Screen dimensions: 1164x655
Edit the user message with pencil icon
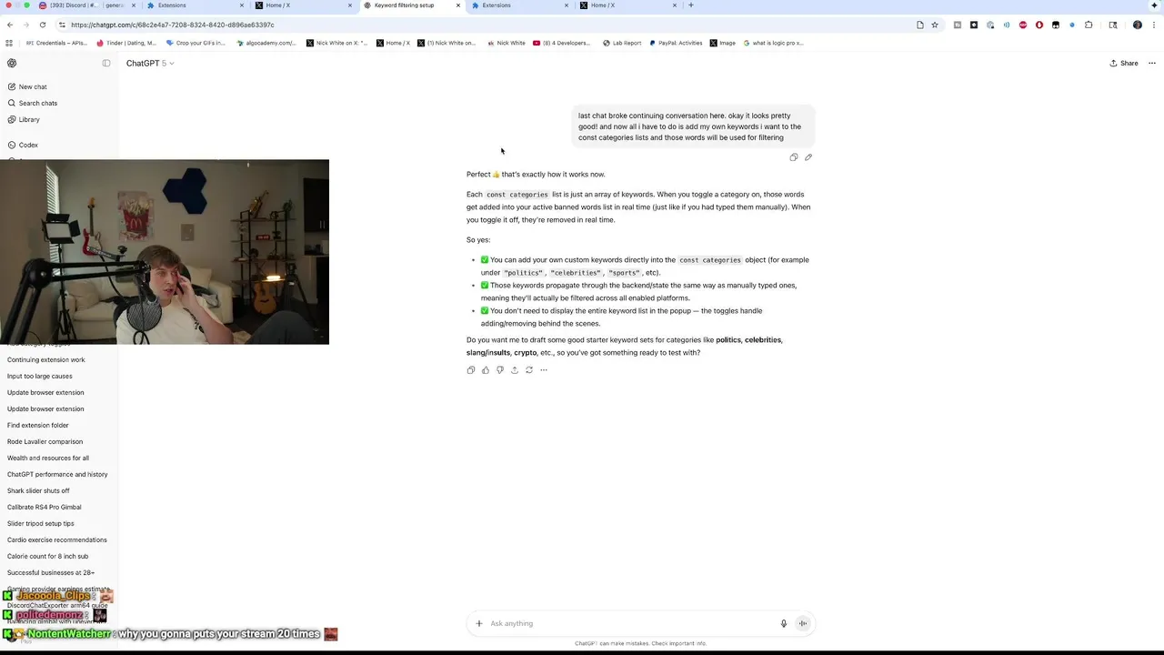[808, 157]
